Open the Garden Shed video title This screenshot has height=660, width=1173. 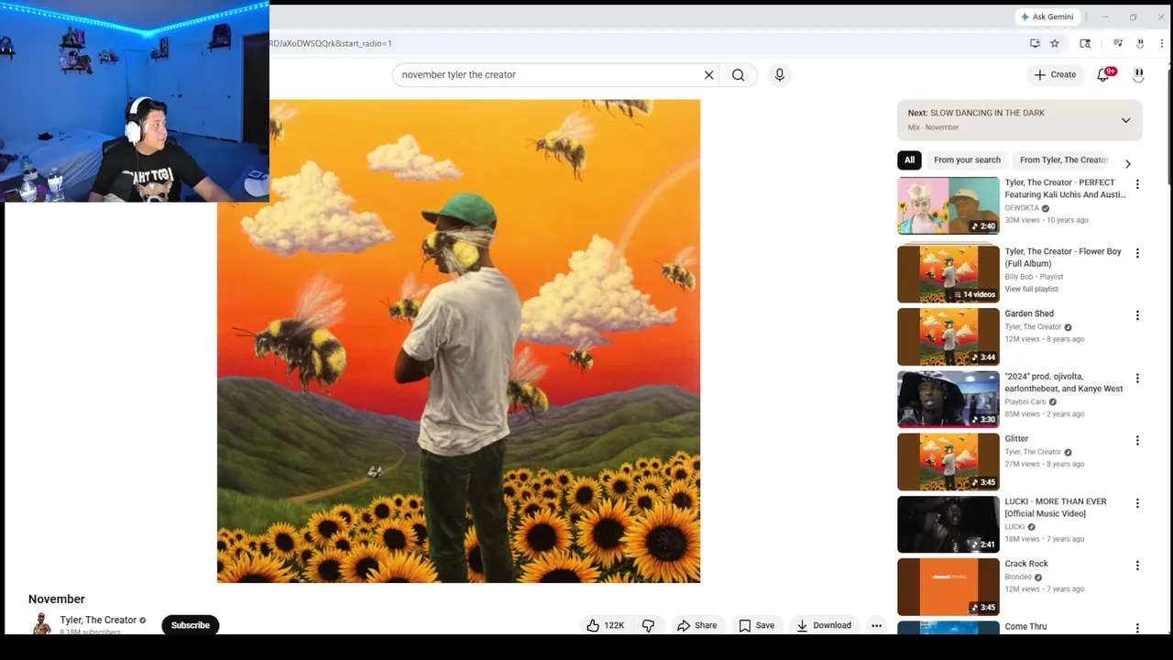tap(1029, 313)
